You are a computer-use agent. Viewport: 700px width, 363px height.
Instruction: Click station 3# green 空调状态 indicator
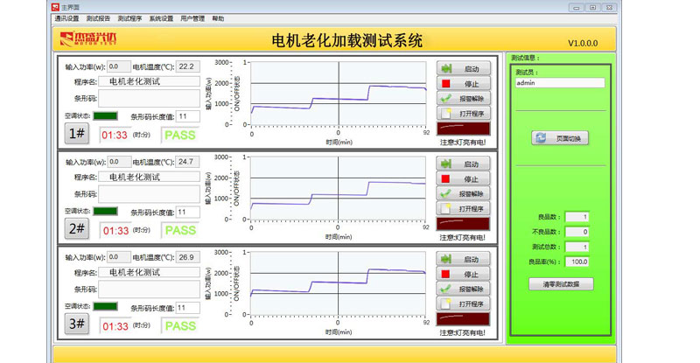click(x=105, y=306)
